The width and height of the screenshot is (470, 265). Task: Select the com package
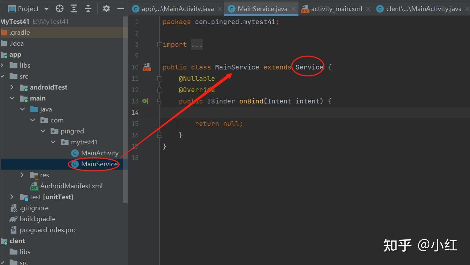click(x=57, y=120)
